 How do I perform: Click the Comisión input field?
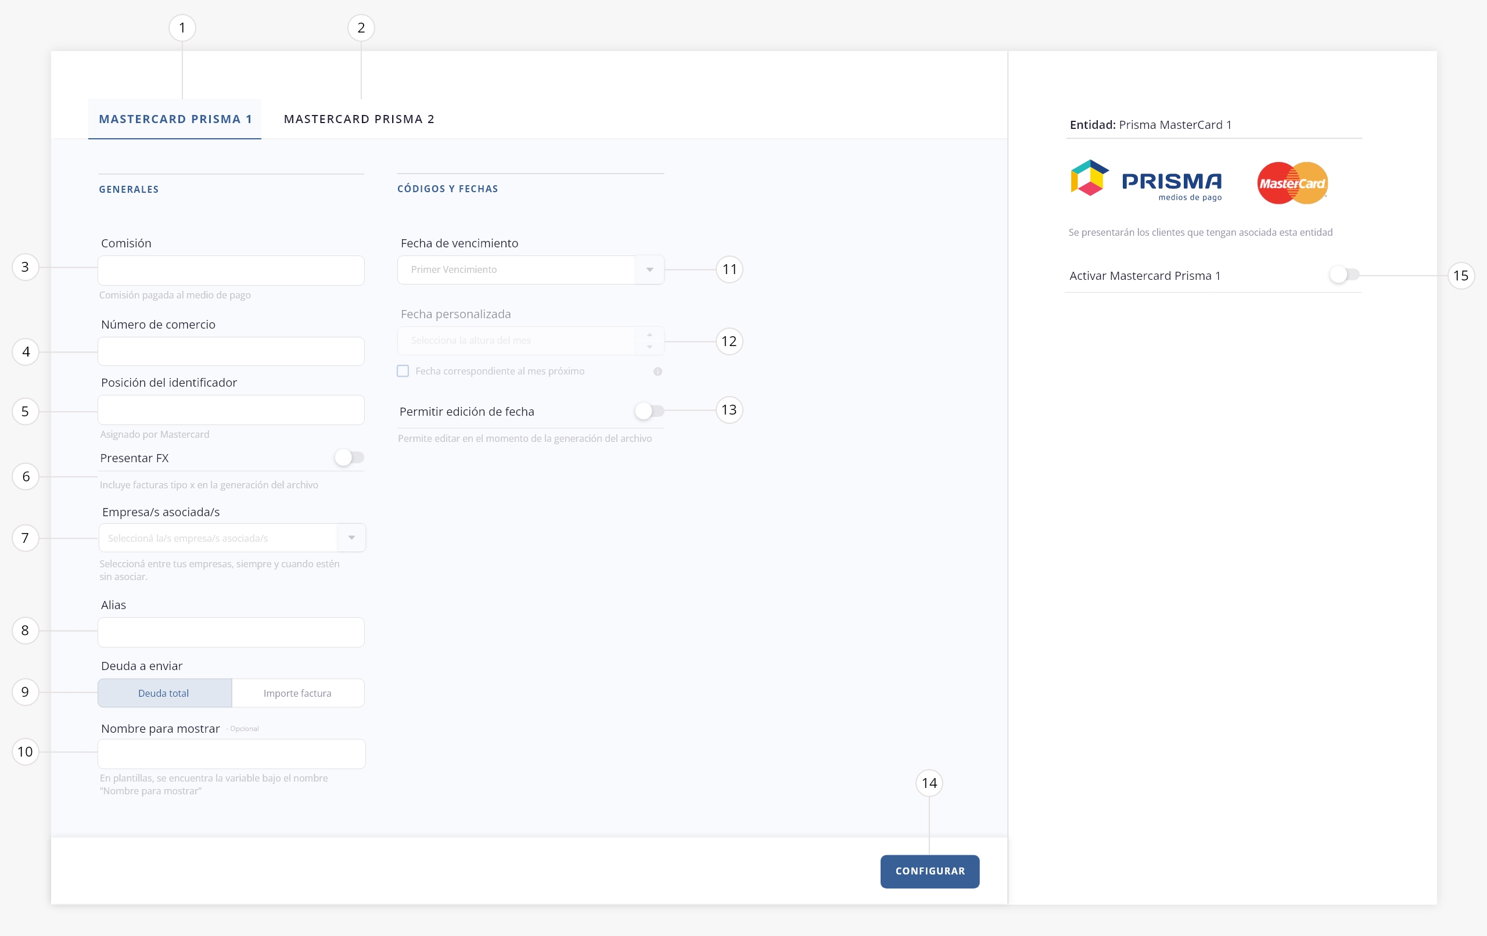[231, 271]
